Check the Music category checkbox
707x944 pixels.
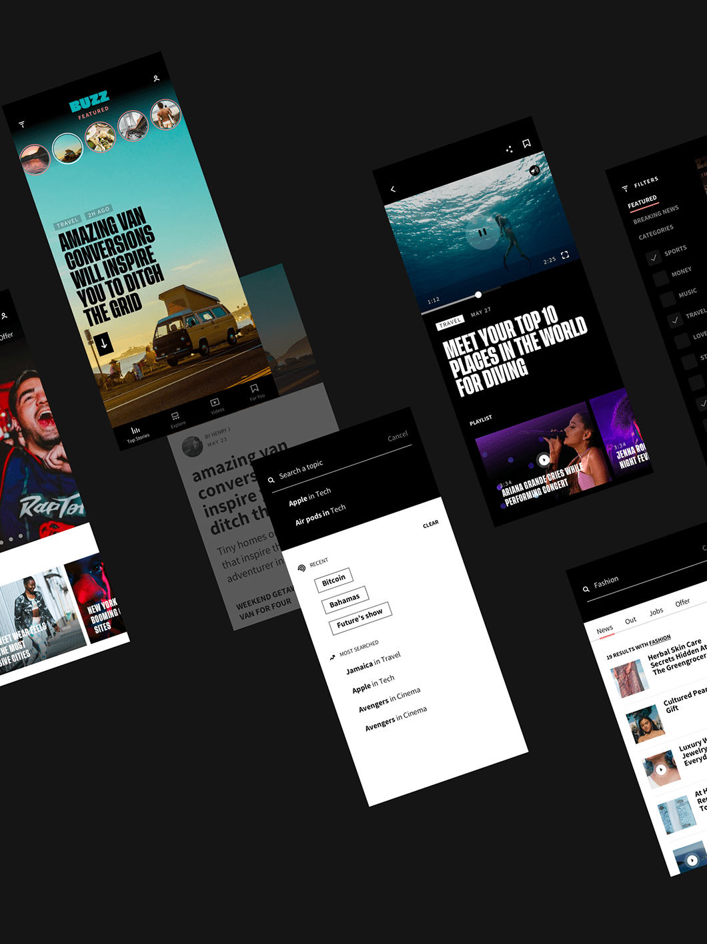[668, 299]
